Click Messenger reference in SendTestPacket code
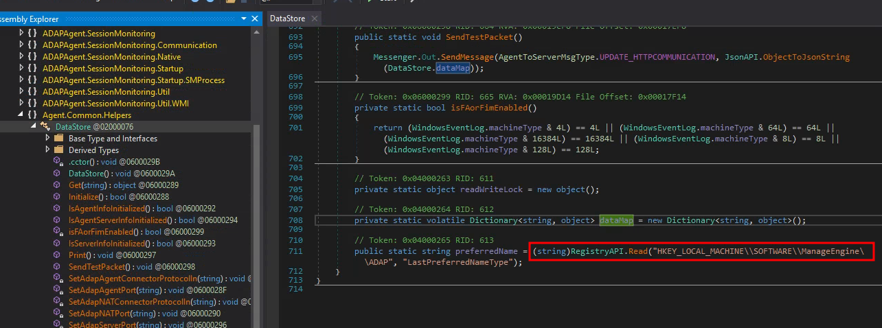 [x=394, y=57]
